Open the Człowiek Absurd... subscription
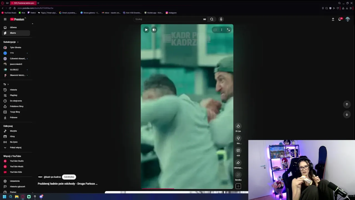The height and width of the screenshot is (200, 355). [x=16, y=59]
